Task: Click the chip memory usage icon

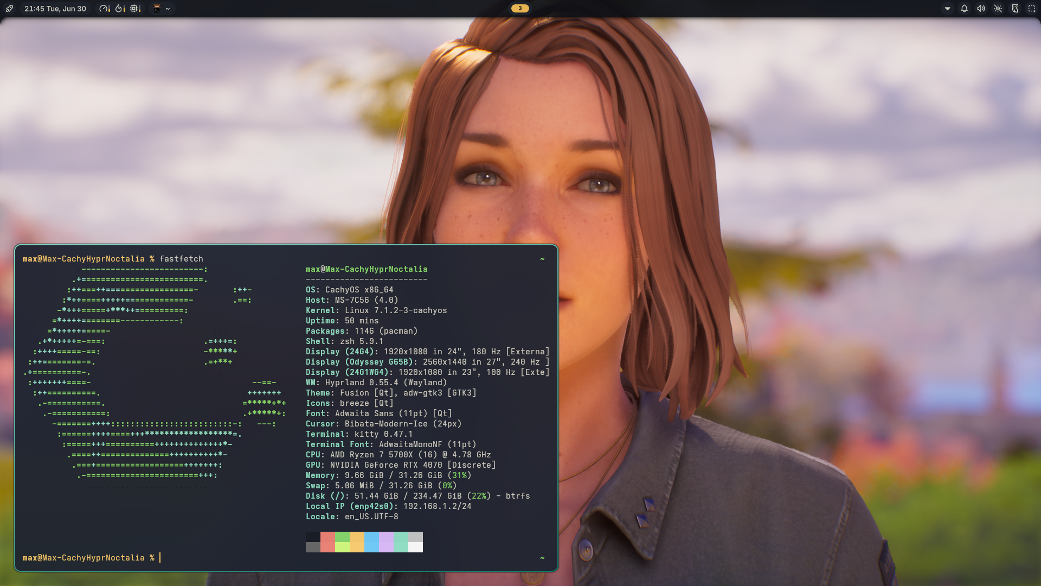Action: pos(135,9)
